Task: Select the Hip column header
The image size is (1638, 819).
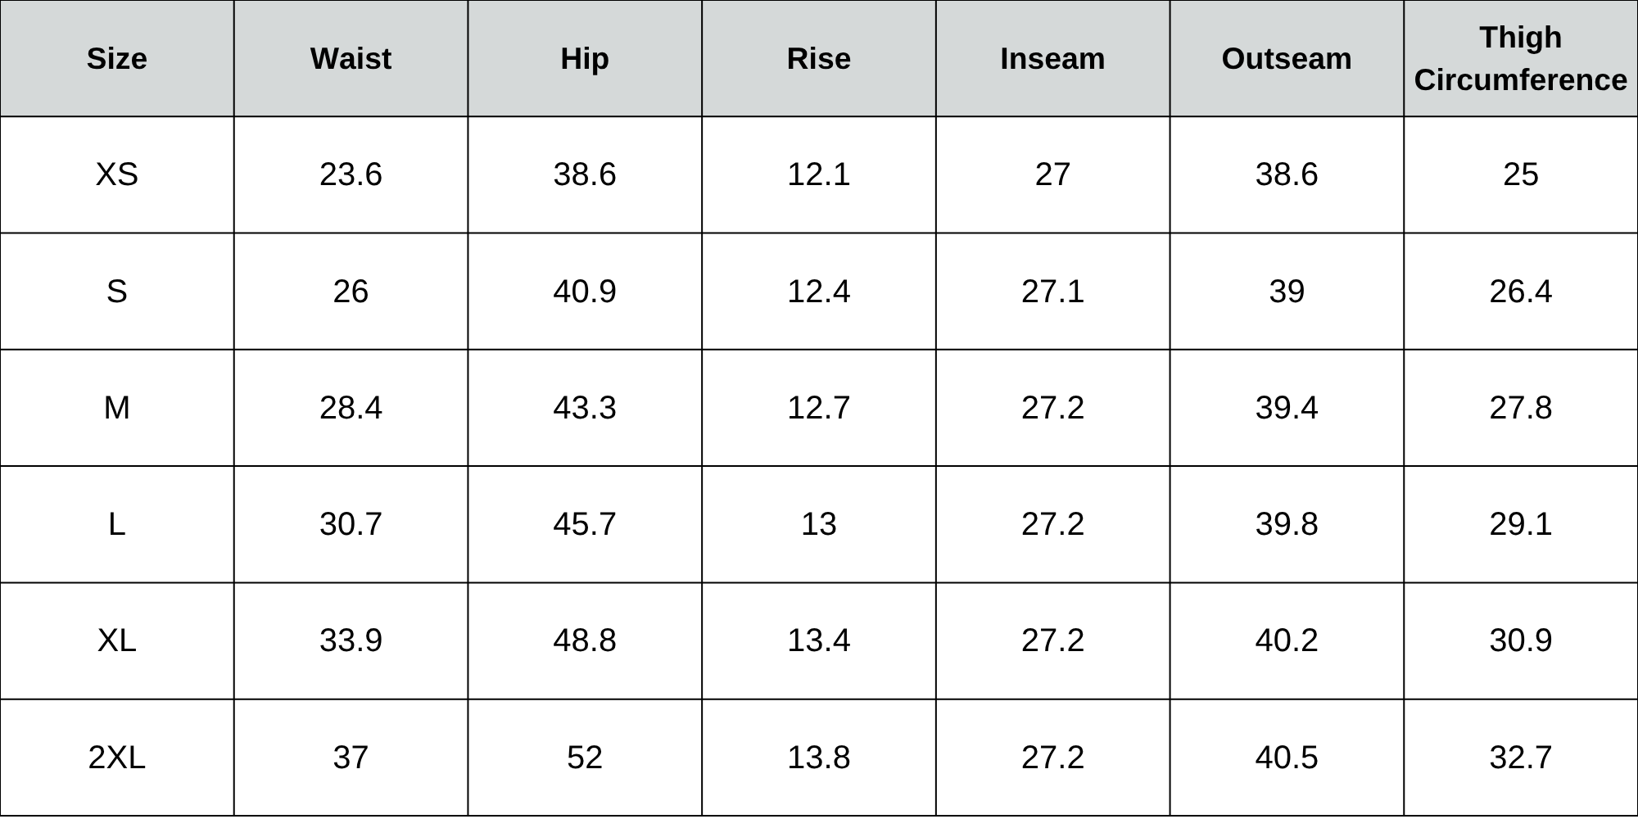Action: 585,59
